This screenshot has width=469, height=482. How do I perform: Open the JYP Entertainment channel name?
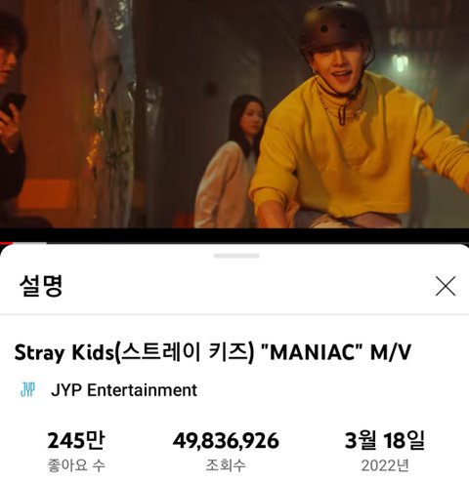[124, 390]
